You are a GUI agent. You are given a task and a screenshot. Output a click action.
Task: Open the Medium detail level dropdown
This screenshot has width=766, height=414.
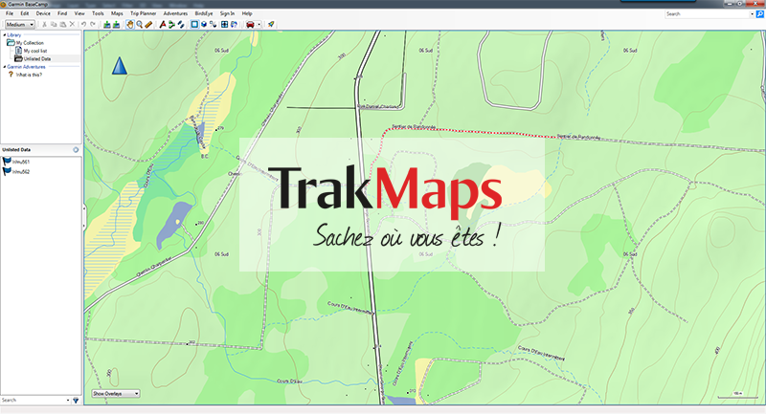19,24
